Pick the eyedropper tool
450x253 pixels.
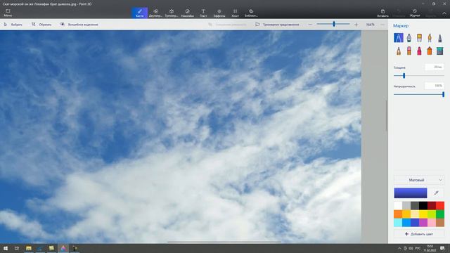click(x=436, y=193)
